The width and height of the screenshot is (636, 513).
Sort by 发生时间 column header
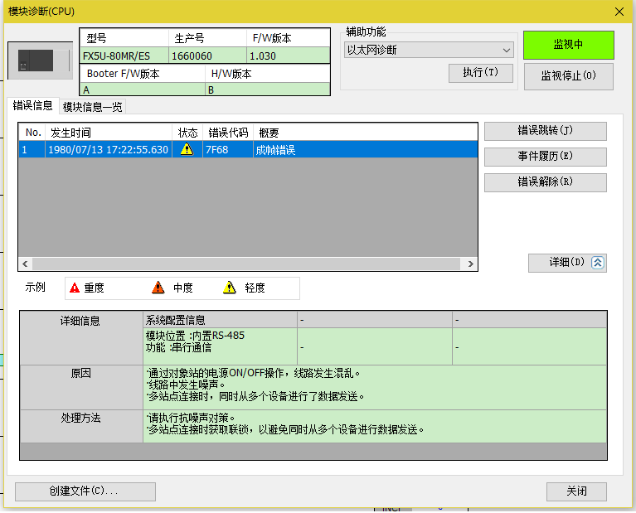pyautogui.click(x=108, y=133)
